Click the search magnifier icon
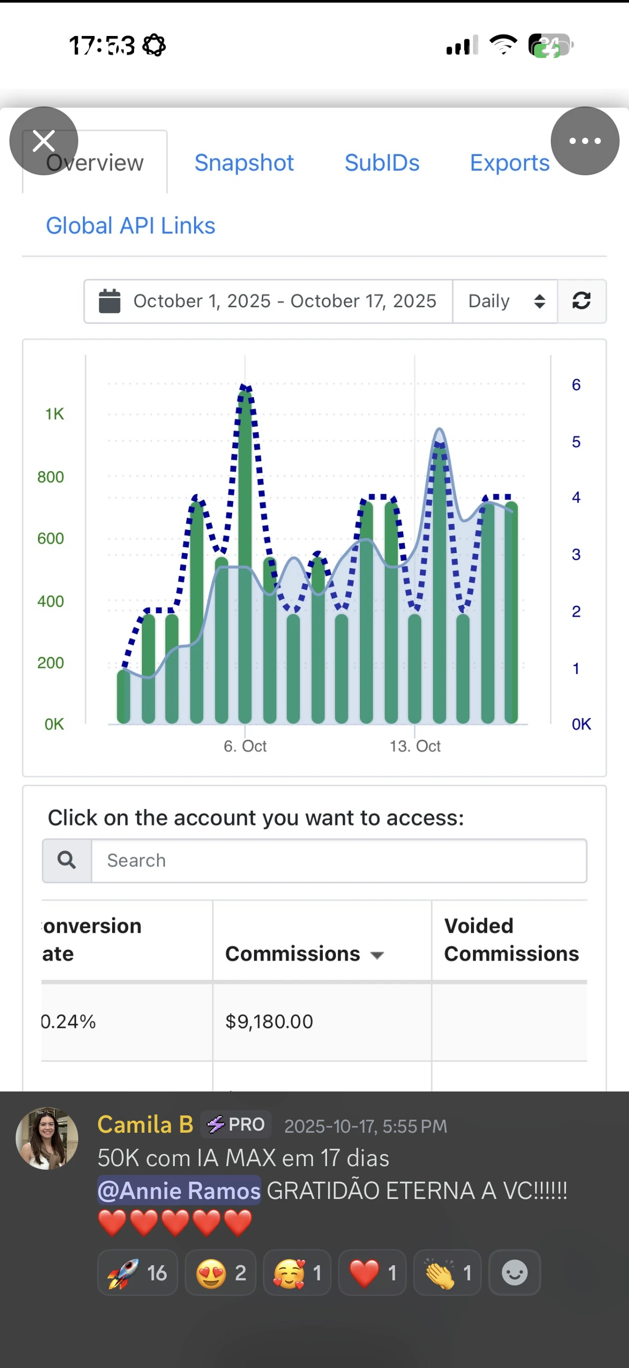Screen dimensions: 629x1368 67,860
